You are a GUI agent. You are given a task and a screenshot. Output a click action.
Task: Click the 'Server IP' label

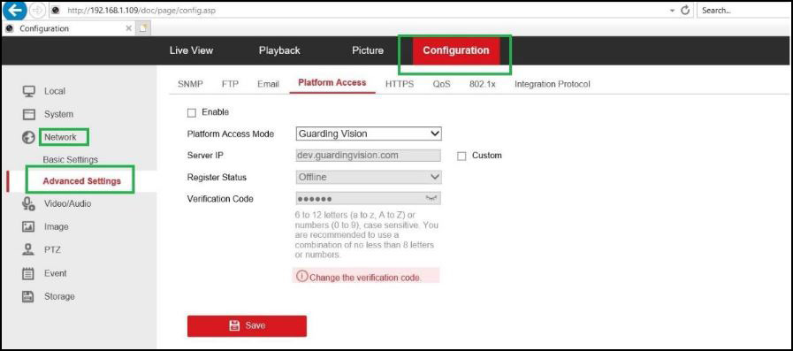pos(205,156)
